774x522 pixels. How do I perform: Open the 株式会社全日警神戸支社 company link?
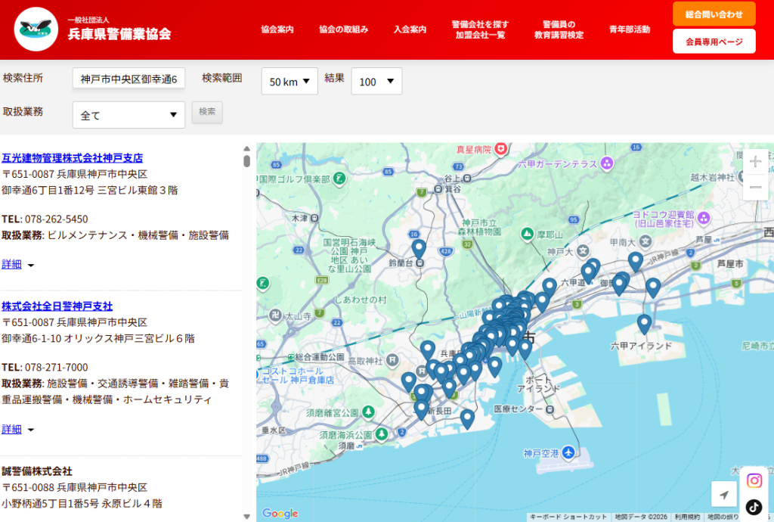coord(57,306)
